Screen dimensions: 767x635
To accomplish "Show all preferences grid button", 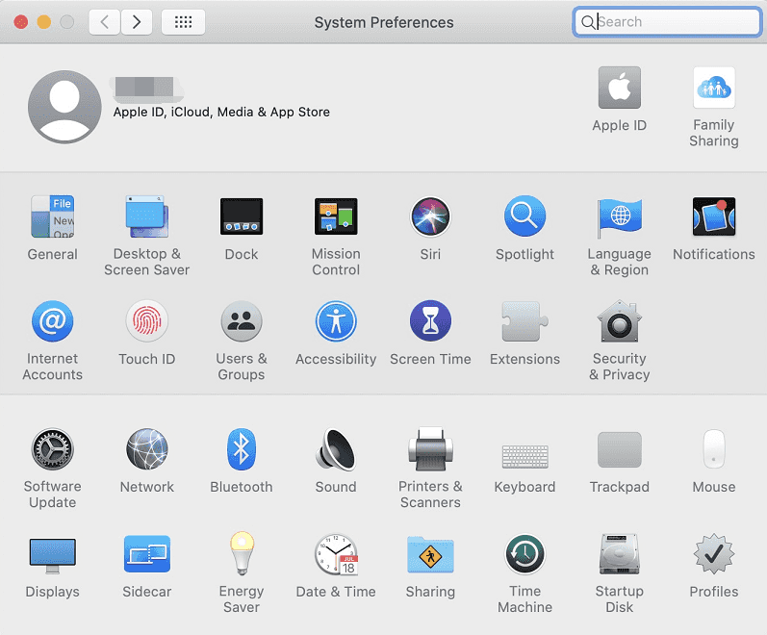I will tap(183, 22).
